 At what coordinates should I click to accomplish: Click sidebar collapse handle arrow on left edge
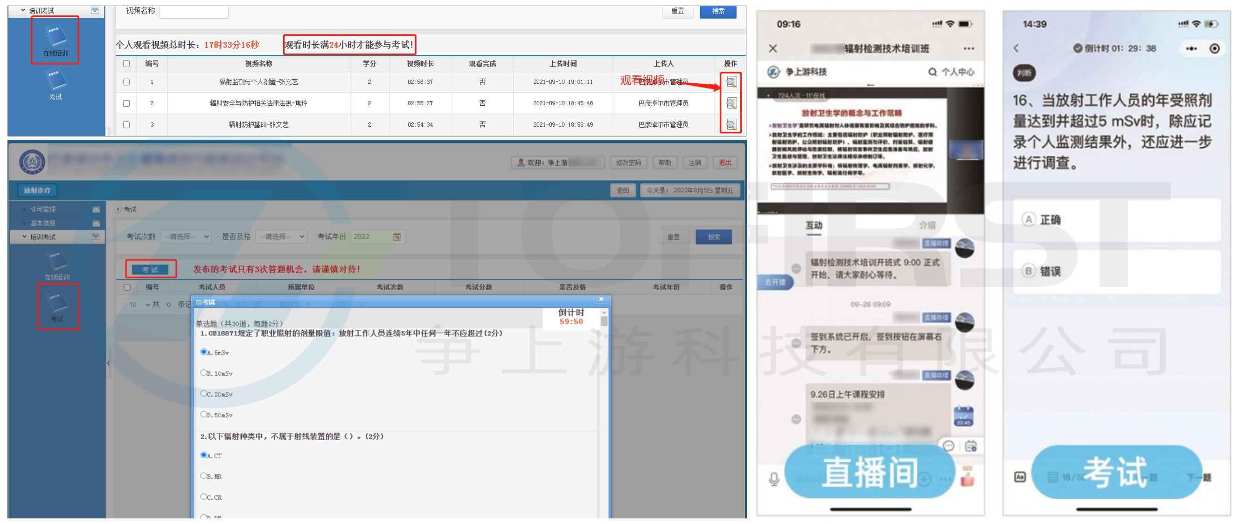(108, 363)
